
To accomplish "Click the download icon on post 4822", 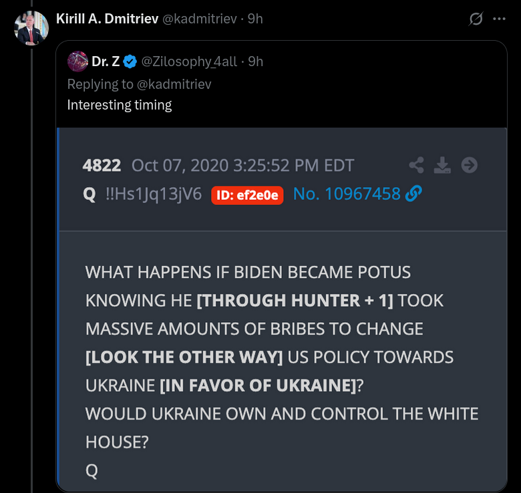I will click(x=442, y=165).
